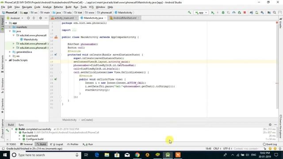Collapse the java folder arrow
This screenshot has height=159, width=283.
pos(10,31)
